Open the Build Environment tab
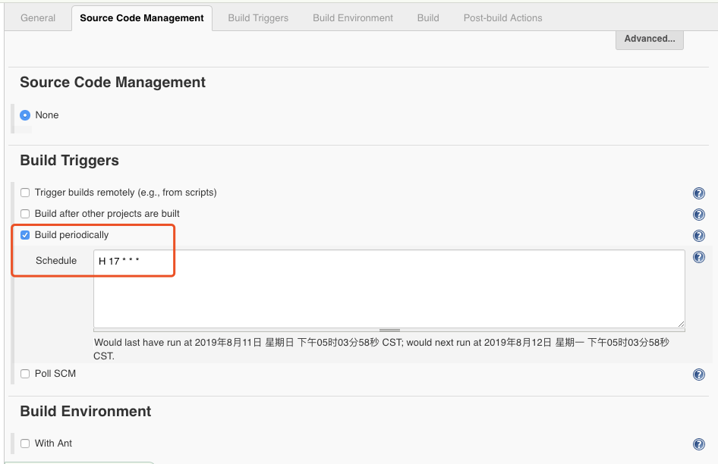Screen dimensions: 718x464 click(x=353, y=18)
